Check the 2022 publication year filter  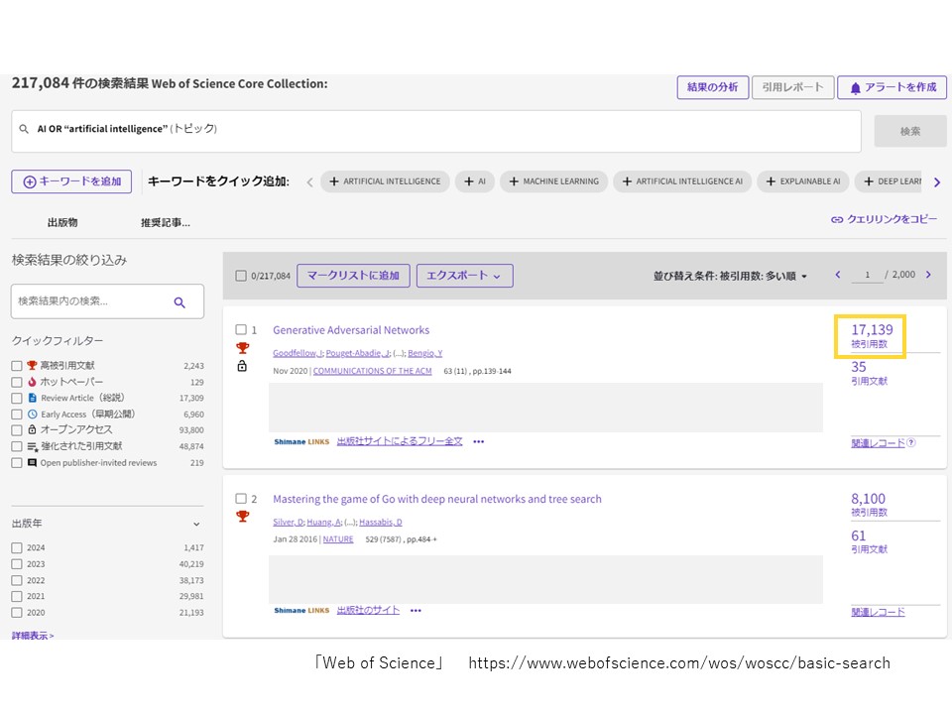[17, 580]
